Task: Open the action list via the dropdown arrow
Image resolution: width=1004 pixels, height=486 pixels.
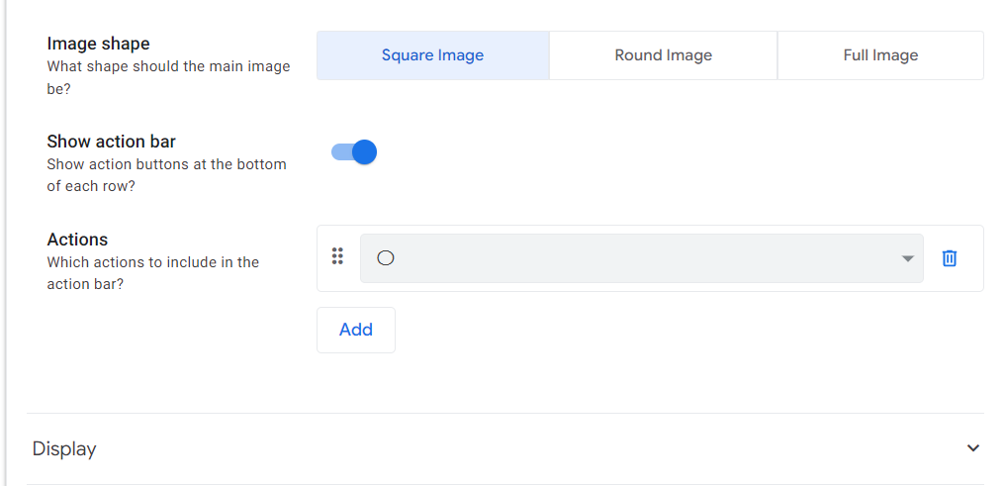Action: click(907, 259)
